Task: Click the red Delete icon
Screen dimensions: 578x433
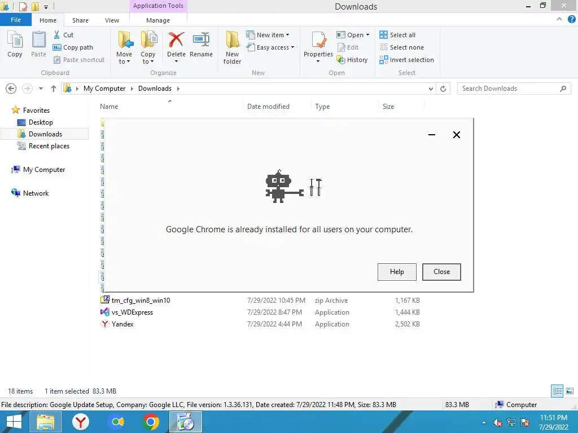Action: (176, 39)
